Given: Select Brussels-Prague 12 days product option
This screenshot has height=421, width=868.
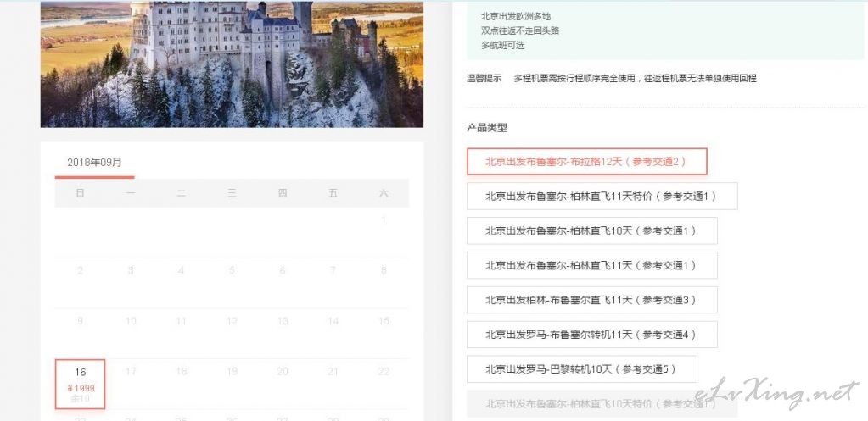Looking at the screenshot, I should pos(587,161).
